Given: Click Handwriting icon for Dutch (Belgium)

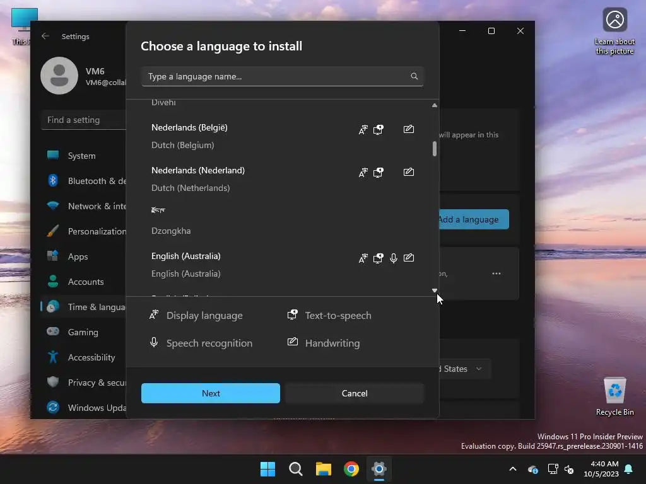Looking at the screenshot, I should click(x=409, y=129).
